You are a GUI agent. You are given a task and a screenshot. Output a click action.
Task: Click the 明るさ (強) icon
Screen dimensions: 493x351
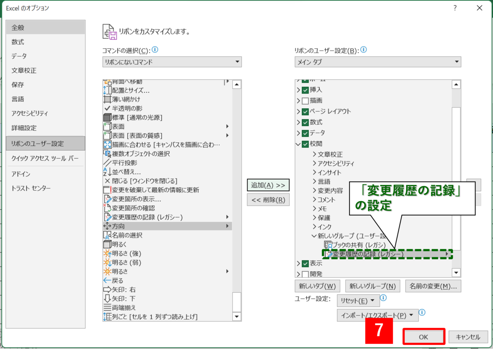[107, 253]
